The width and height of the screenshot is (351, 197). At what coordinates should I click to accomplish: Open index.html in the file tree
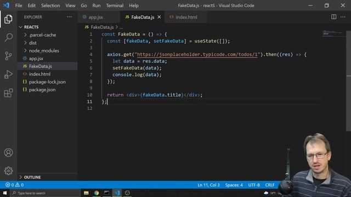[48, 74]
